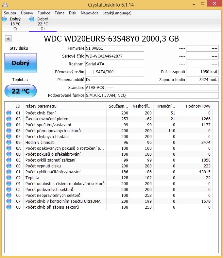Click the ID column header

click(18, 106)
